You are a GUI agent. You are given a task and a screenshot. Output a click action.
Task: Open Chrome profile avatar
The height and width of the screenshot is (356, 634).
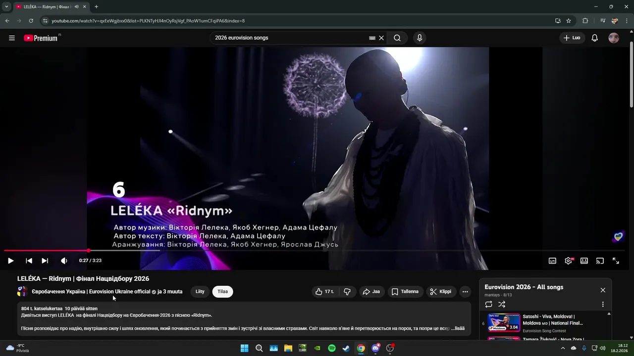pyautogui.click(x=615, y=21)
